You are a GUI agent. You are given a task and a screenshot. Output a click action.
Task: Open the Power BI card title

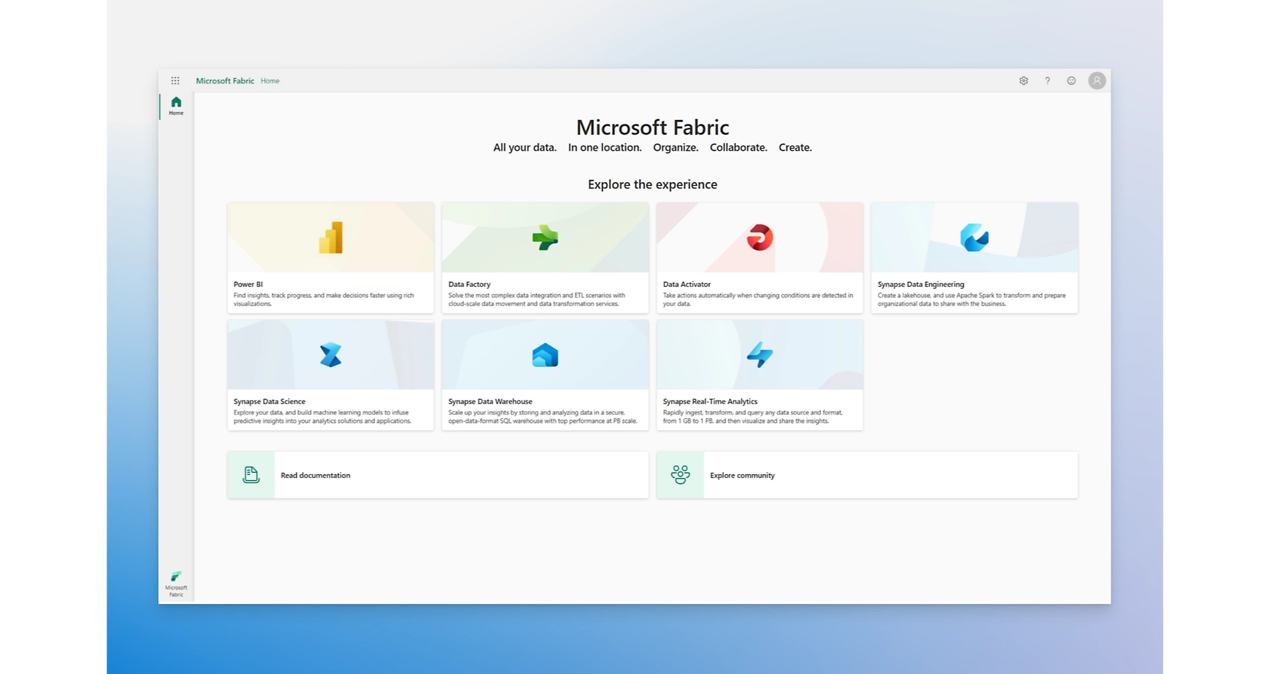coord(248,284)
